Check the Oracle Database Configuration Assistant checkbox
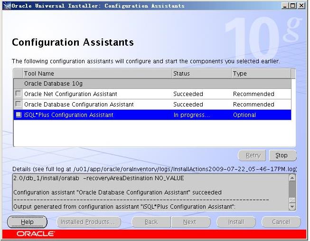Viewport: 310px width, 241px height. pos(19,104)
